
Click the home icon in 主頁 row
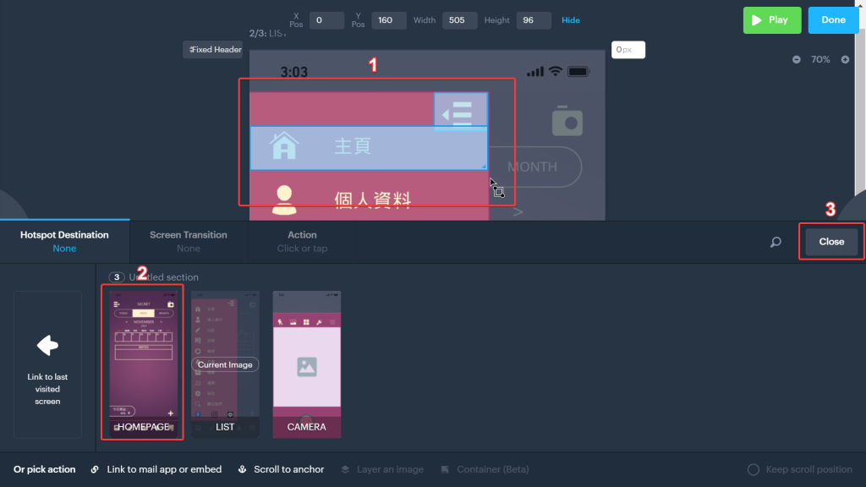point(284,145)
